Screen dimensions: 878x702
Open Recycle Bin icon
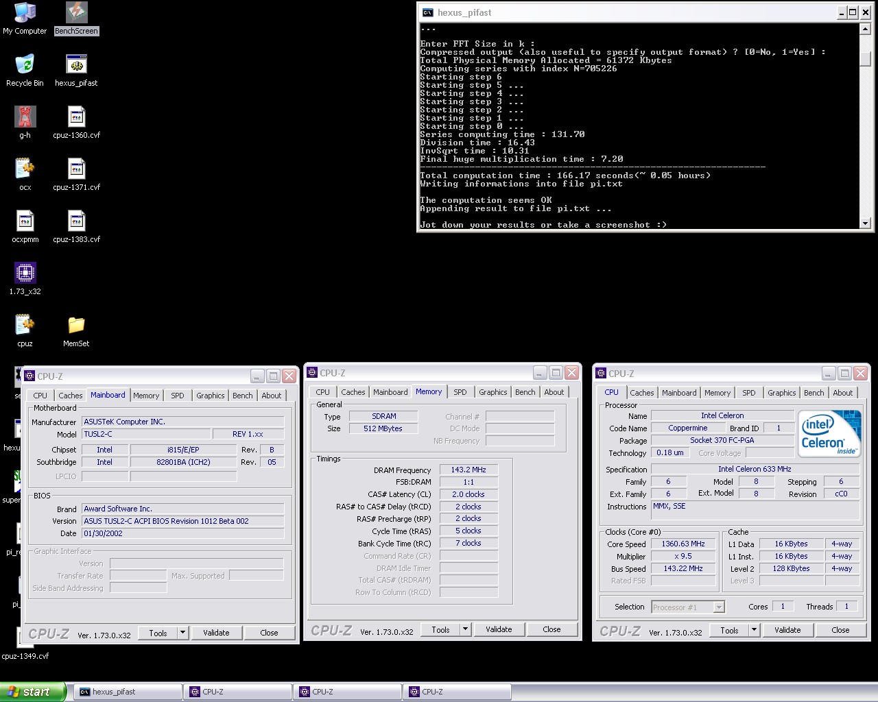pos(25,71)
